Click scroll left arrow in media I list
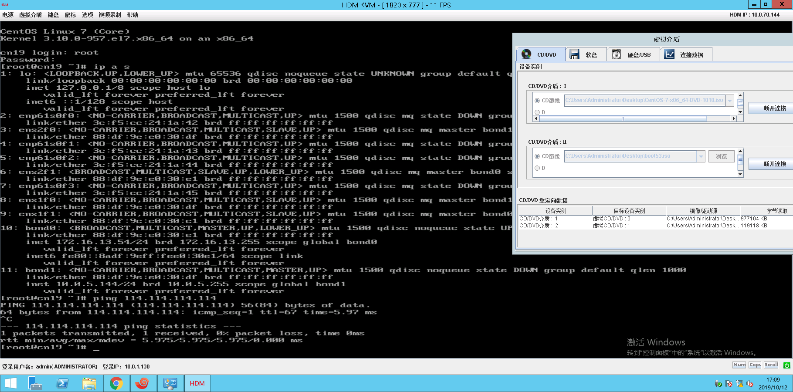 coord(537,118)
